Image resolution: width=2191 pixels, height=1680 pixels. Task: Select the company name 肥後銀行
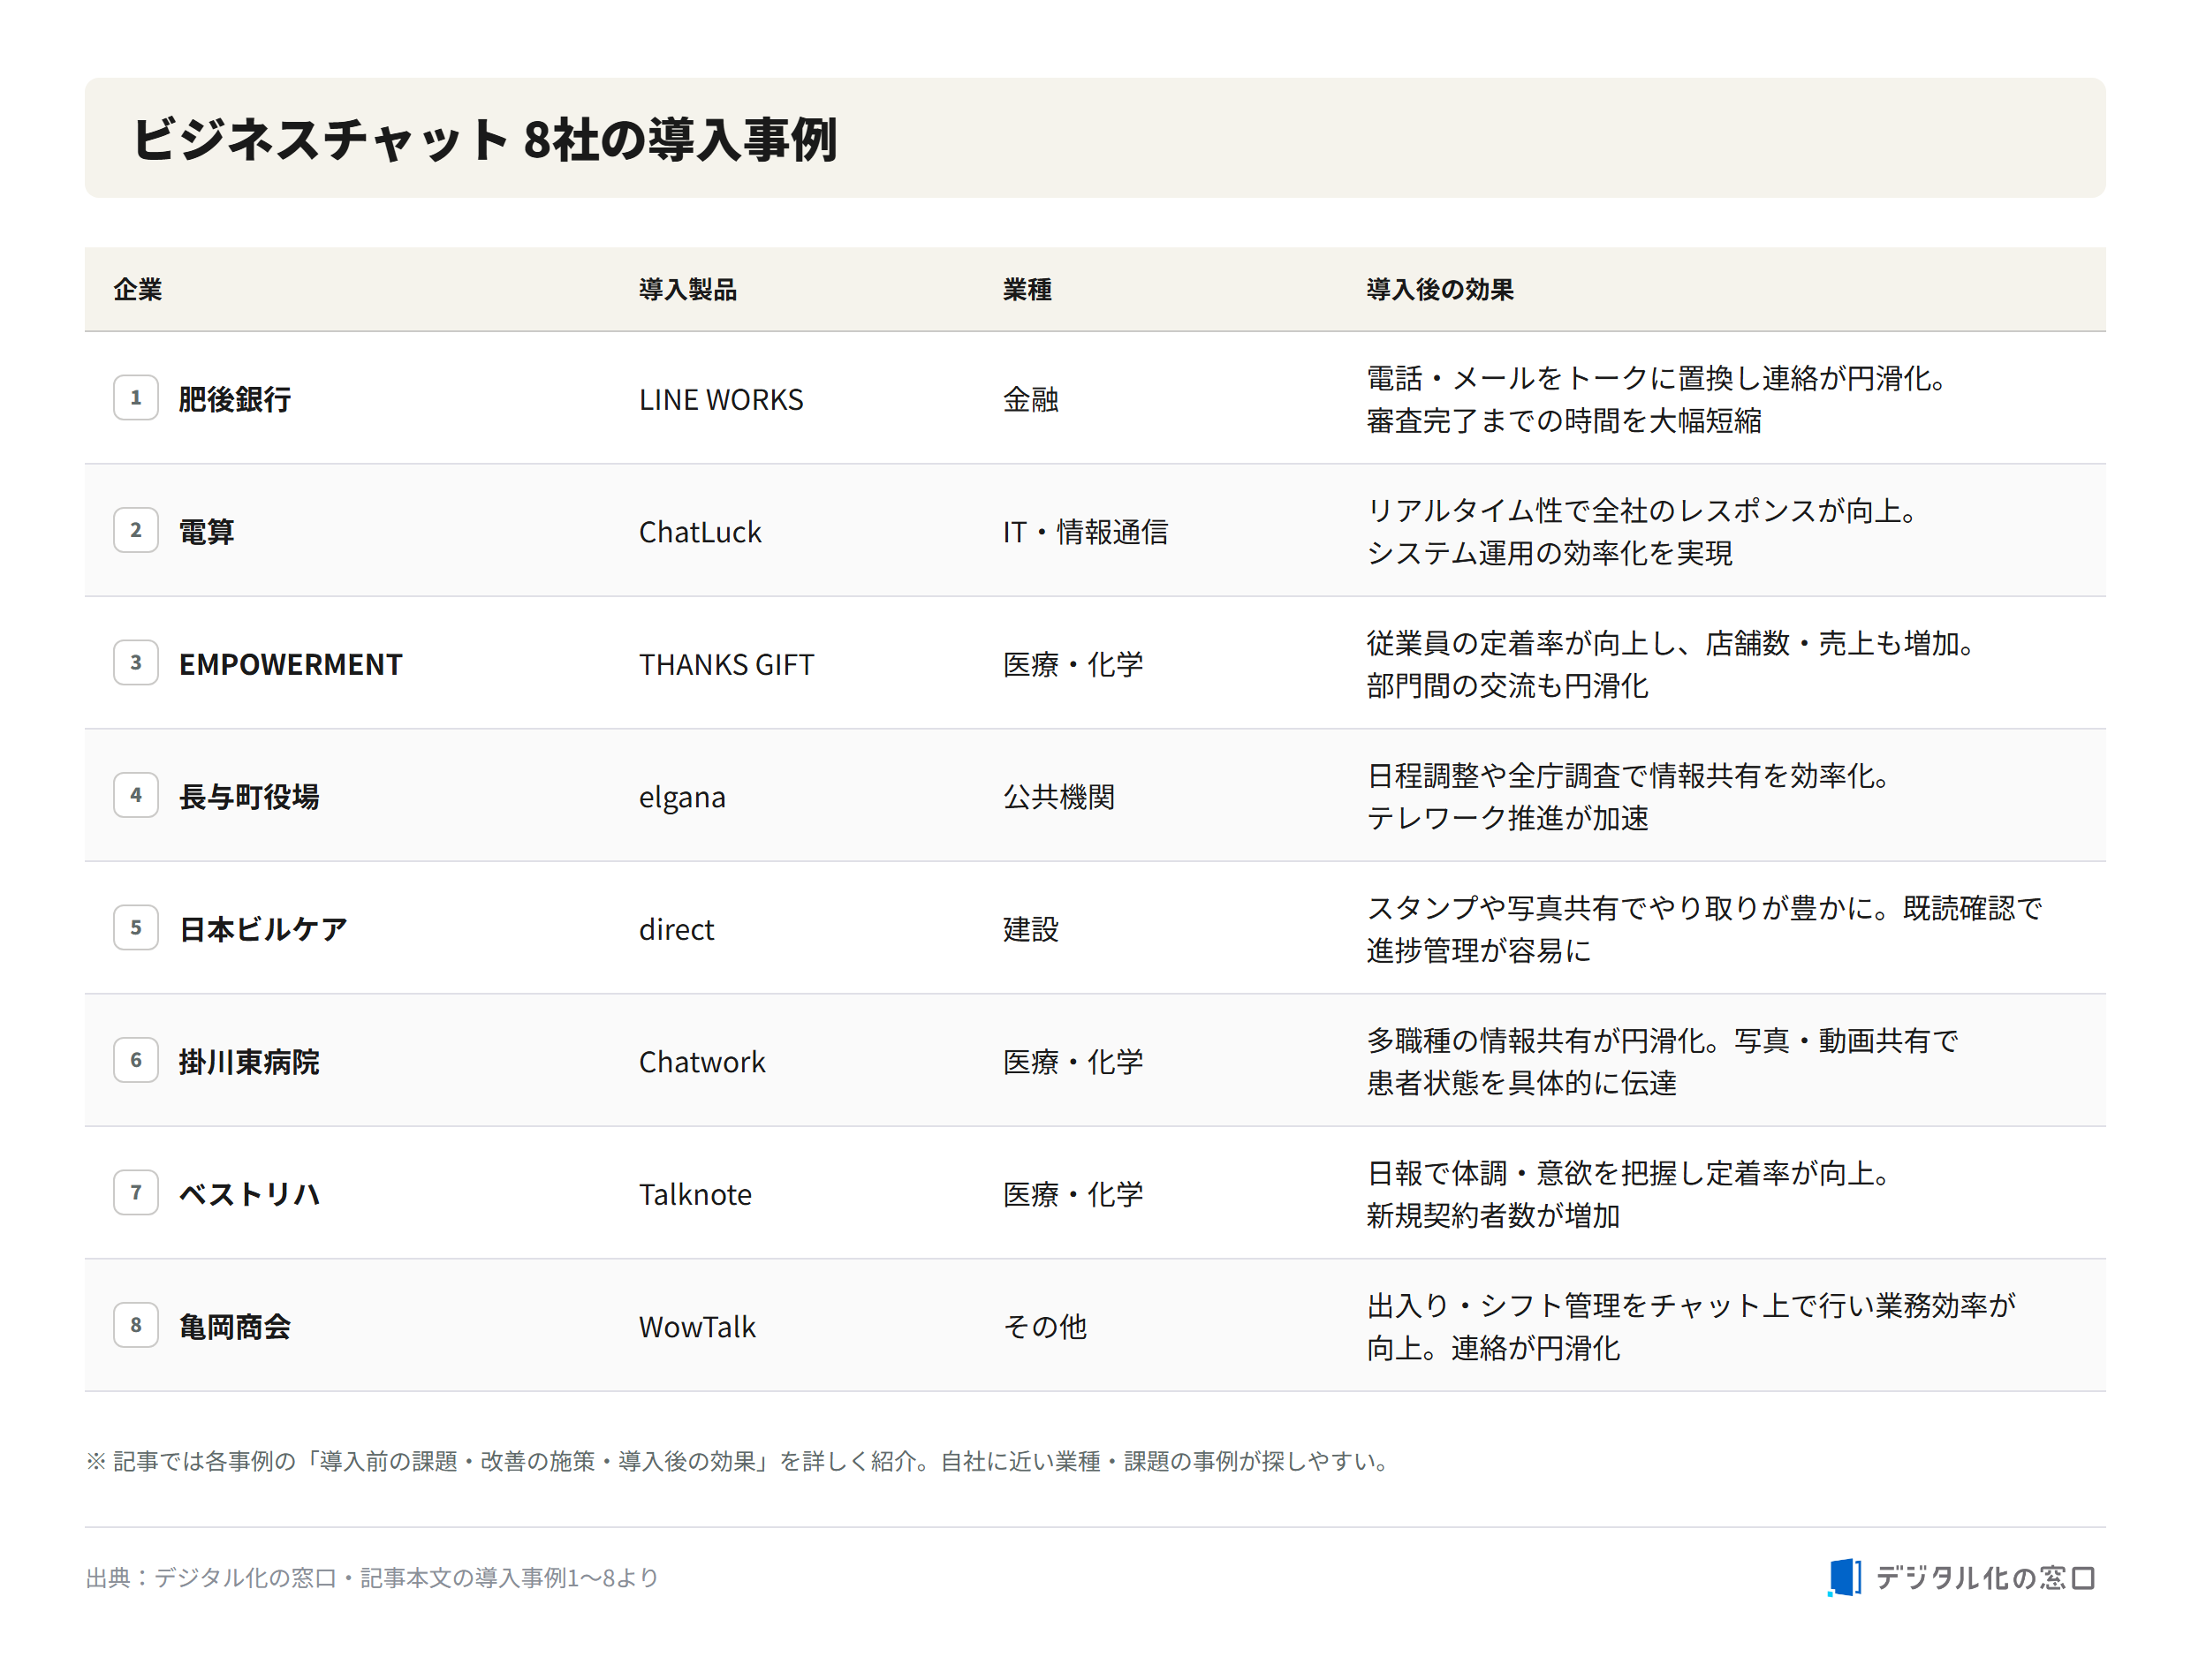point(235,399)
